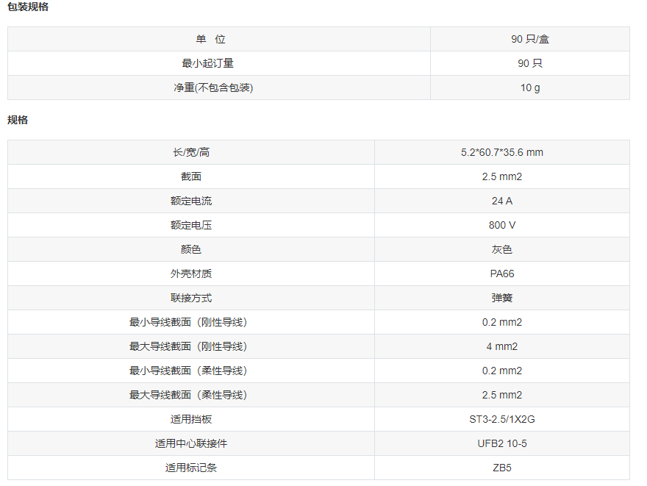Select the 90 只/盒 unit value cell
This screenshot has width=647, height=486.
[529, 39]
